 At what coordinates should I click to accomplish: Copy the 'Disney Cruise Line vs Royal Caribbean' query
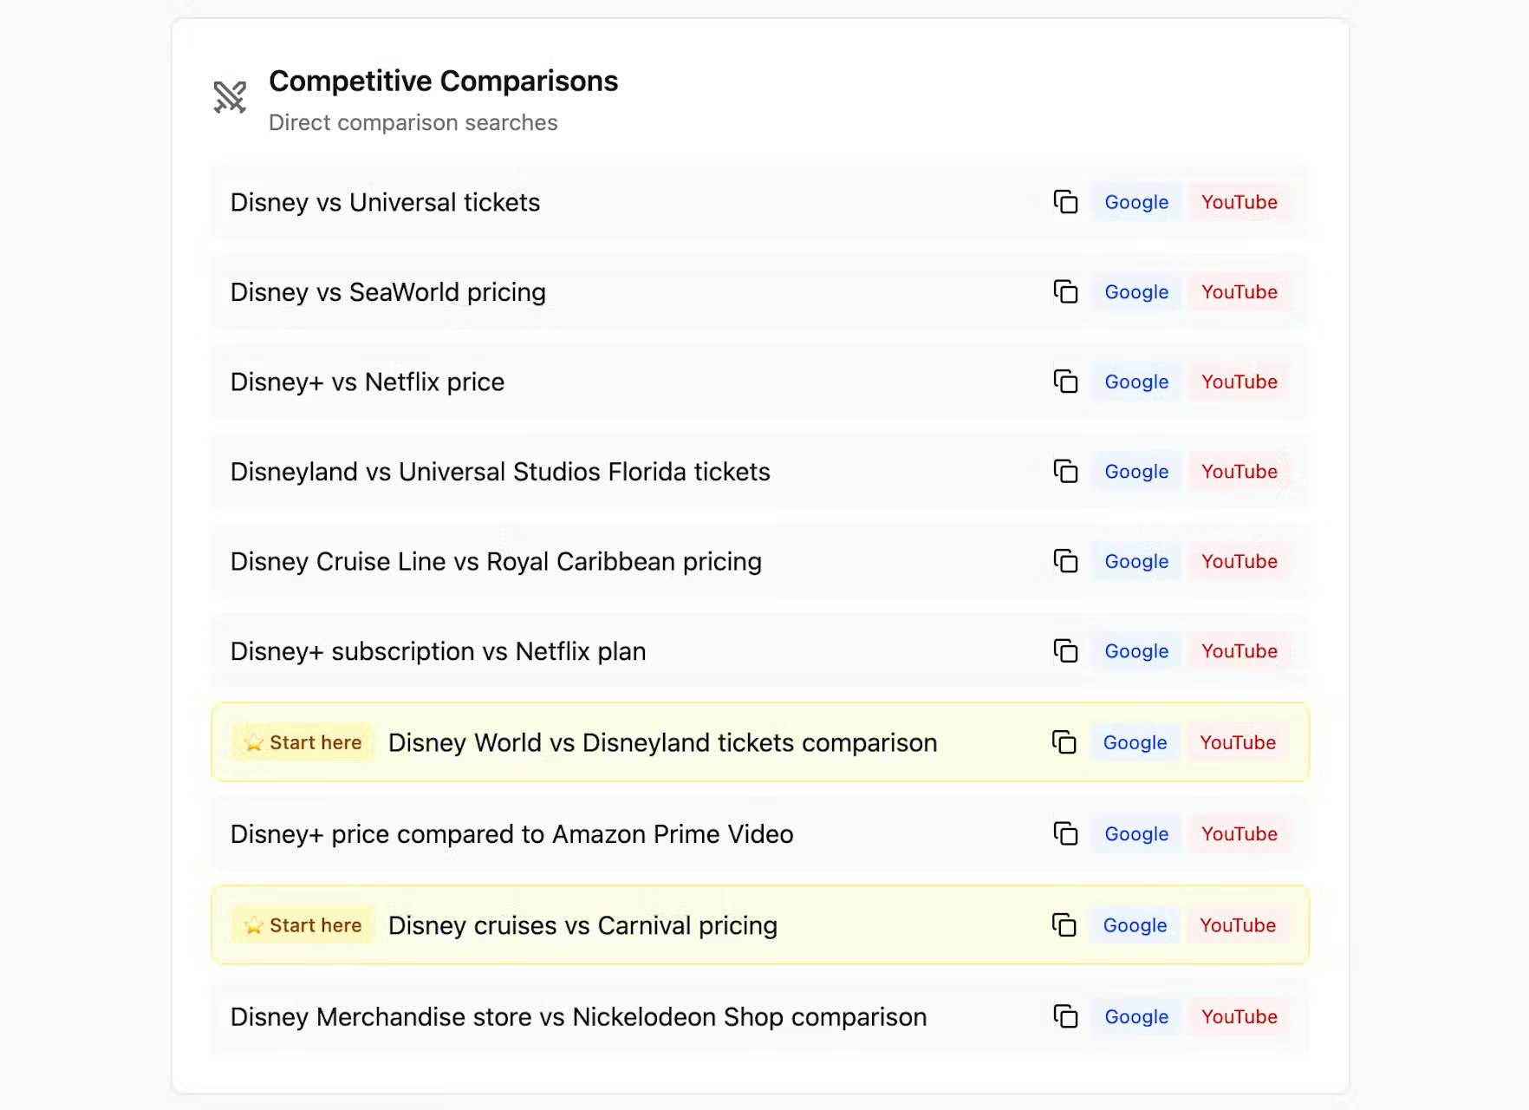coord(1065,561)
